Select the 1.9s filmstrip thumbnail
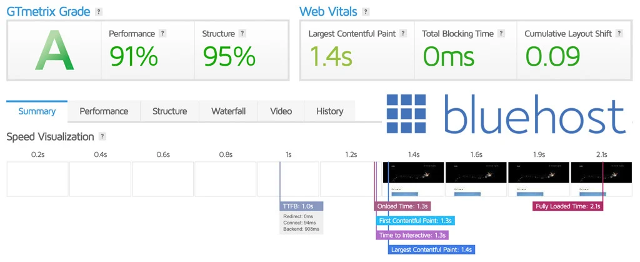The height and width of the screenshot is (262, 640). (538, 179)
